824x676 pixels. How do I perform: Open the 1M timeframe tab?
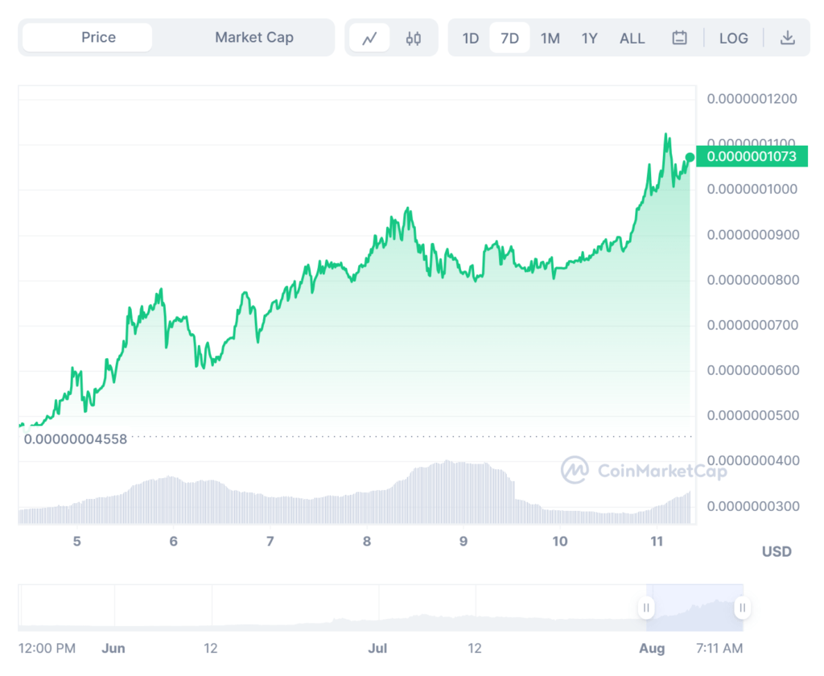click(x=550, y=37)
